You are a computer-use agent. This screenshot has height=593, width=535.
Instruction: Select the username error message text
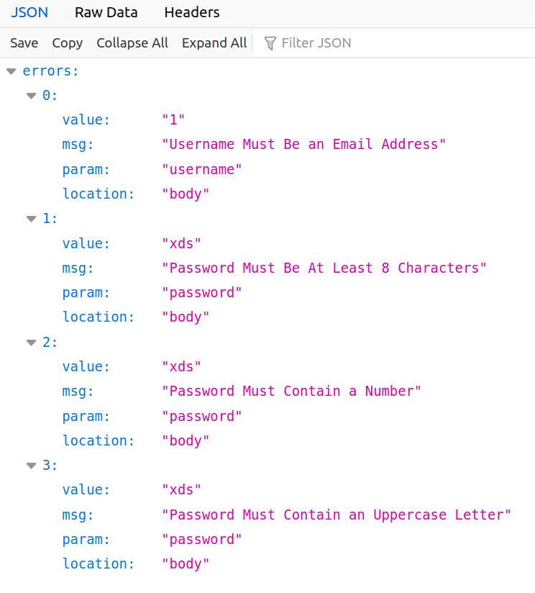coord(303,144)
